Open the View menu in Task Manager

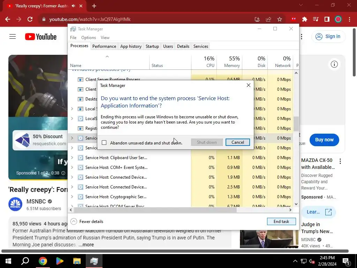pos(105,38)
